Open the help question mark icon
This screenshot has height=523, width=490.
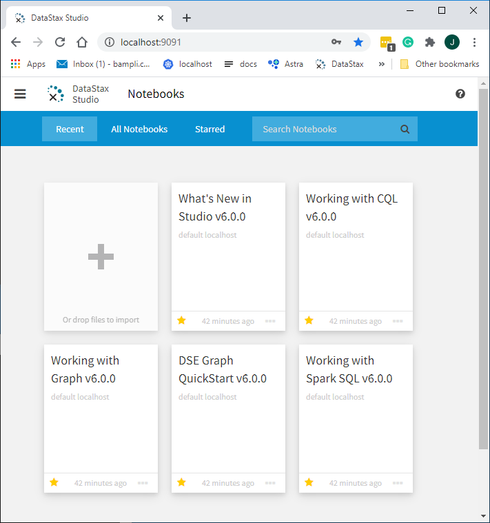460,94
